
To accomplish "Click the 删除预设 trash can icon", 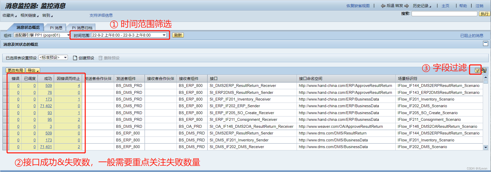I will pos(101,58).
